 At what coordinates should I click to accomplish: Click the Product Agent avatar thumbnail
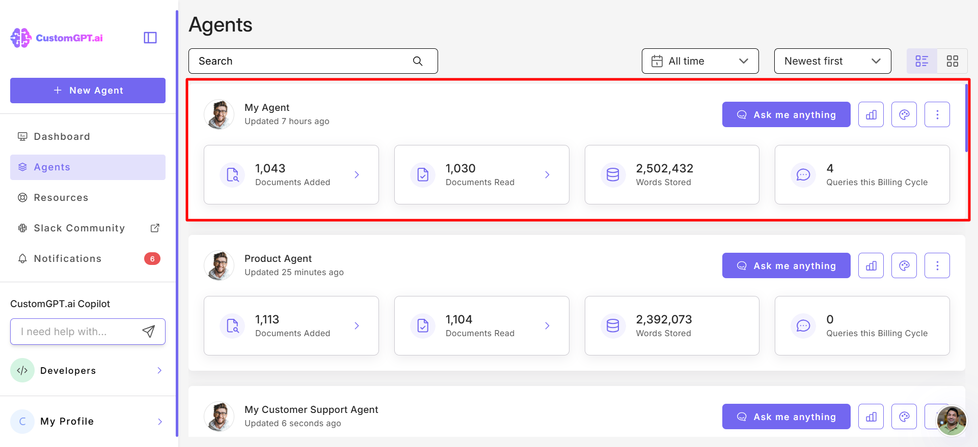coord(219,265)
